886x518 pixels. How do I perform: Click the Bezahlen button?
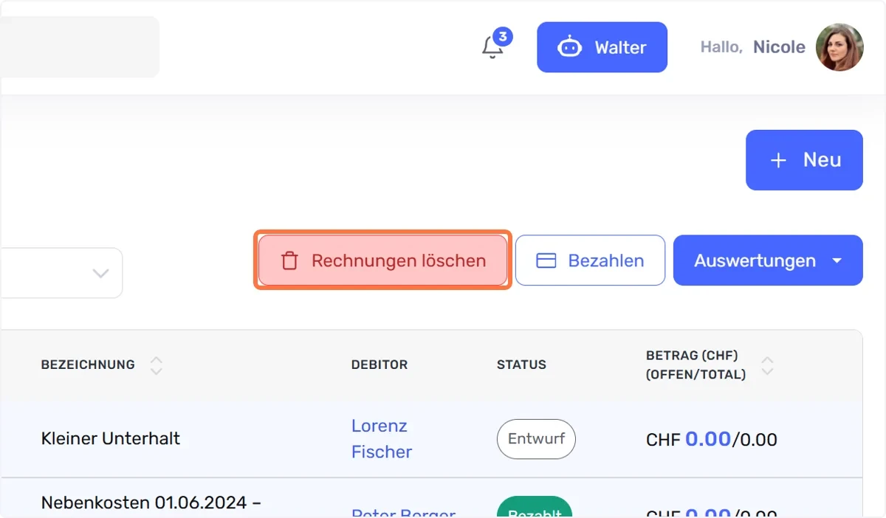pos(590,260)
